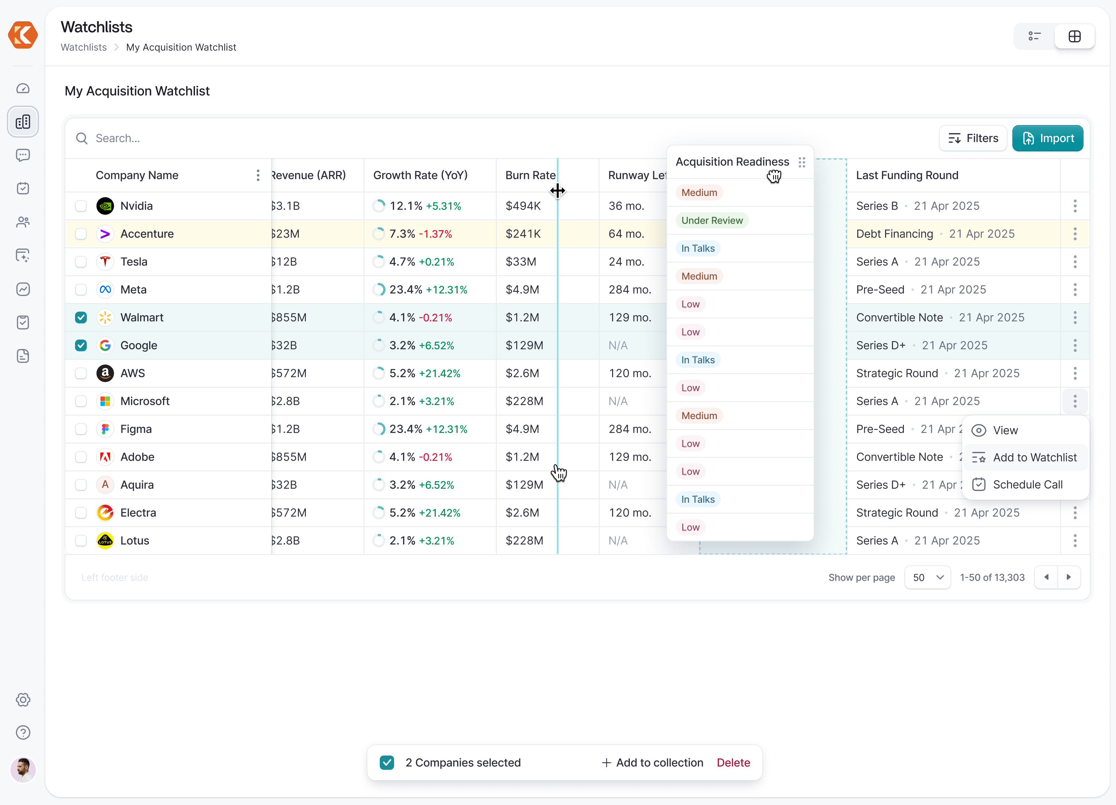The height and width of the screenshot is (805, 1116).
Task: Go to the previous page arrow
Action: coord(1047,577)
